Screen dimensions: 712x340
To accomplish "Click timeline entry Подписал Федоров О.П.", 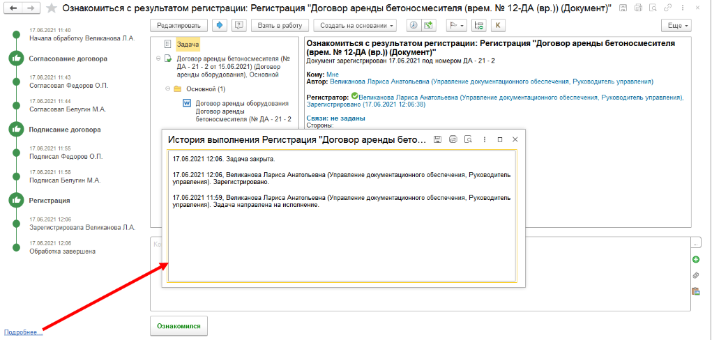I will (66, 157).
